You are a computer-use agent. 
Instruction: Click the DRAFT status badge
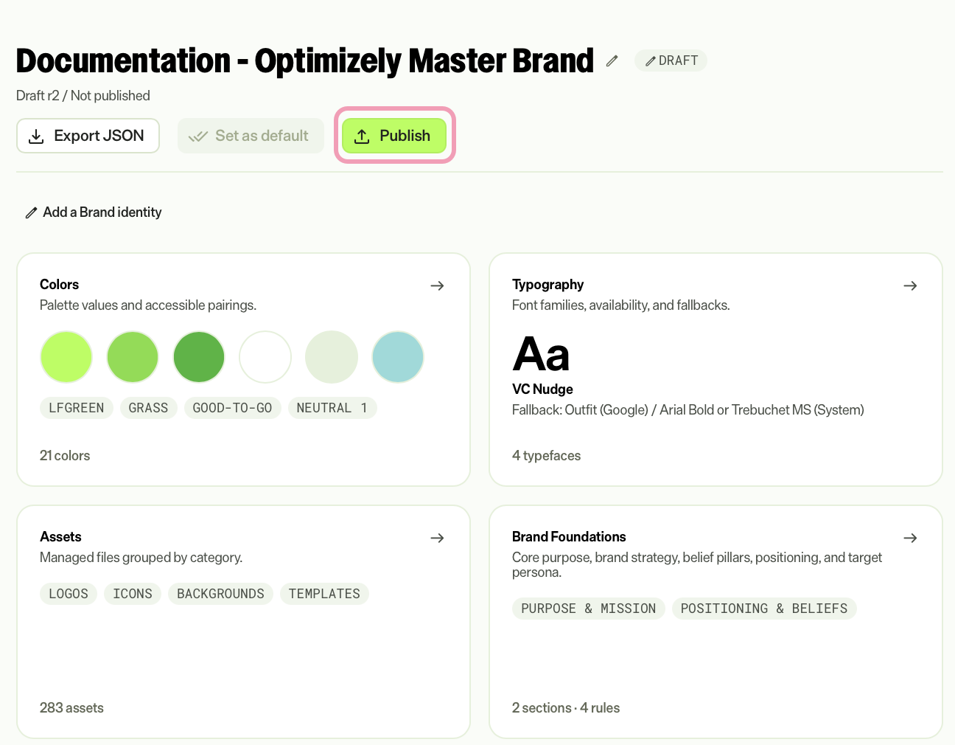tap(671, 60)
